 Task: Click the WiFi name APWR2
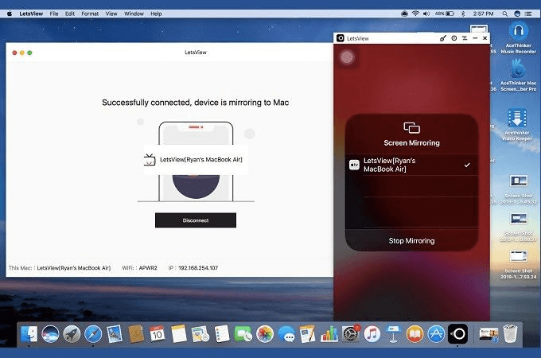point(148,267)
